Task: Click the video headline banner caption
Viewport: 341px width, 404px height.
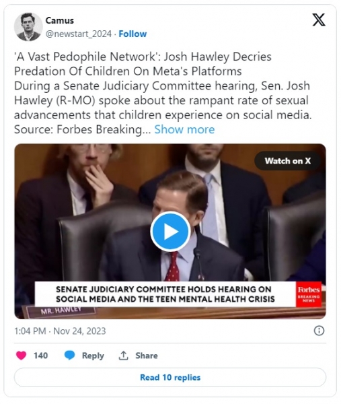Action: click(x=165, y=294)
